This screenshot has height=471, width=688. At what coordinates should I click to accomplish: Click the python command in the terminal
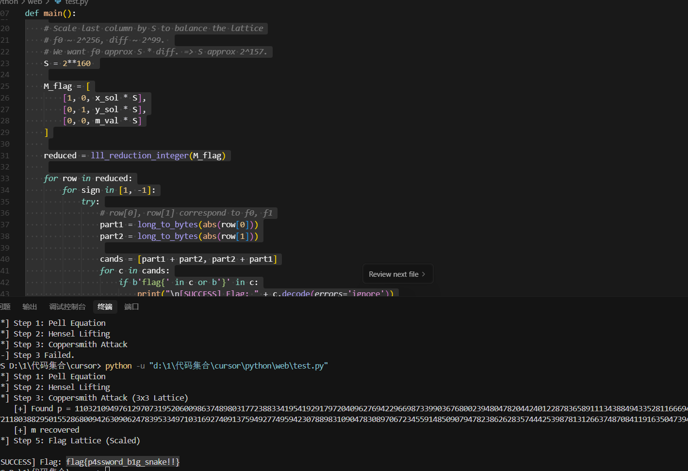click(x=118, y=366)
